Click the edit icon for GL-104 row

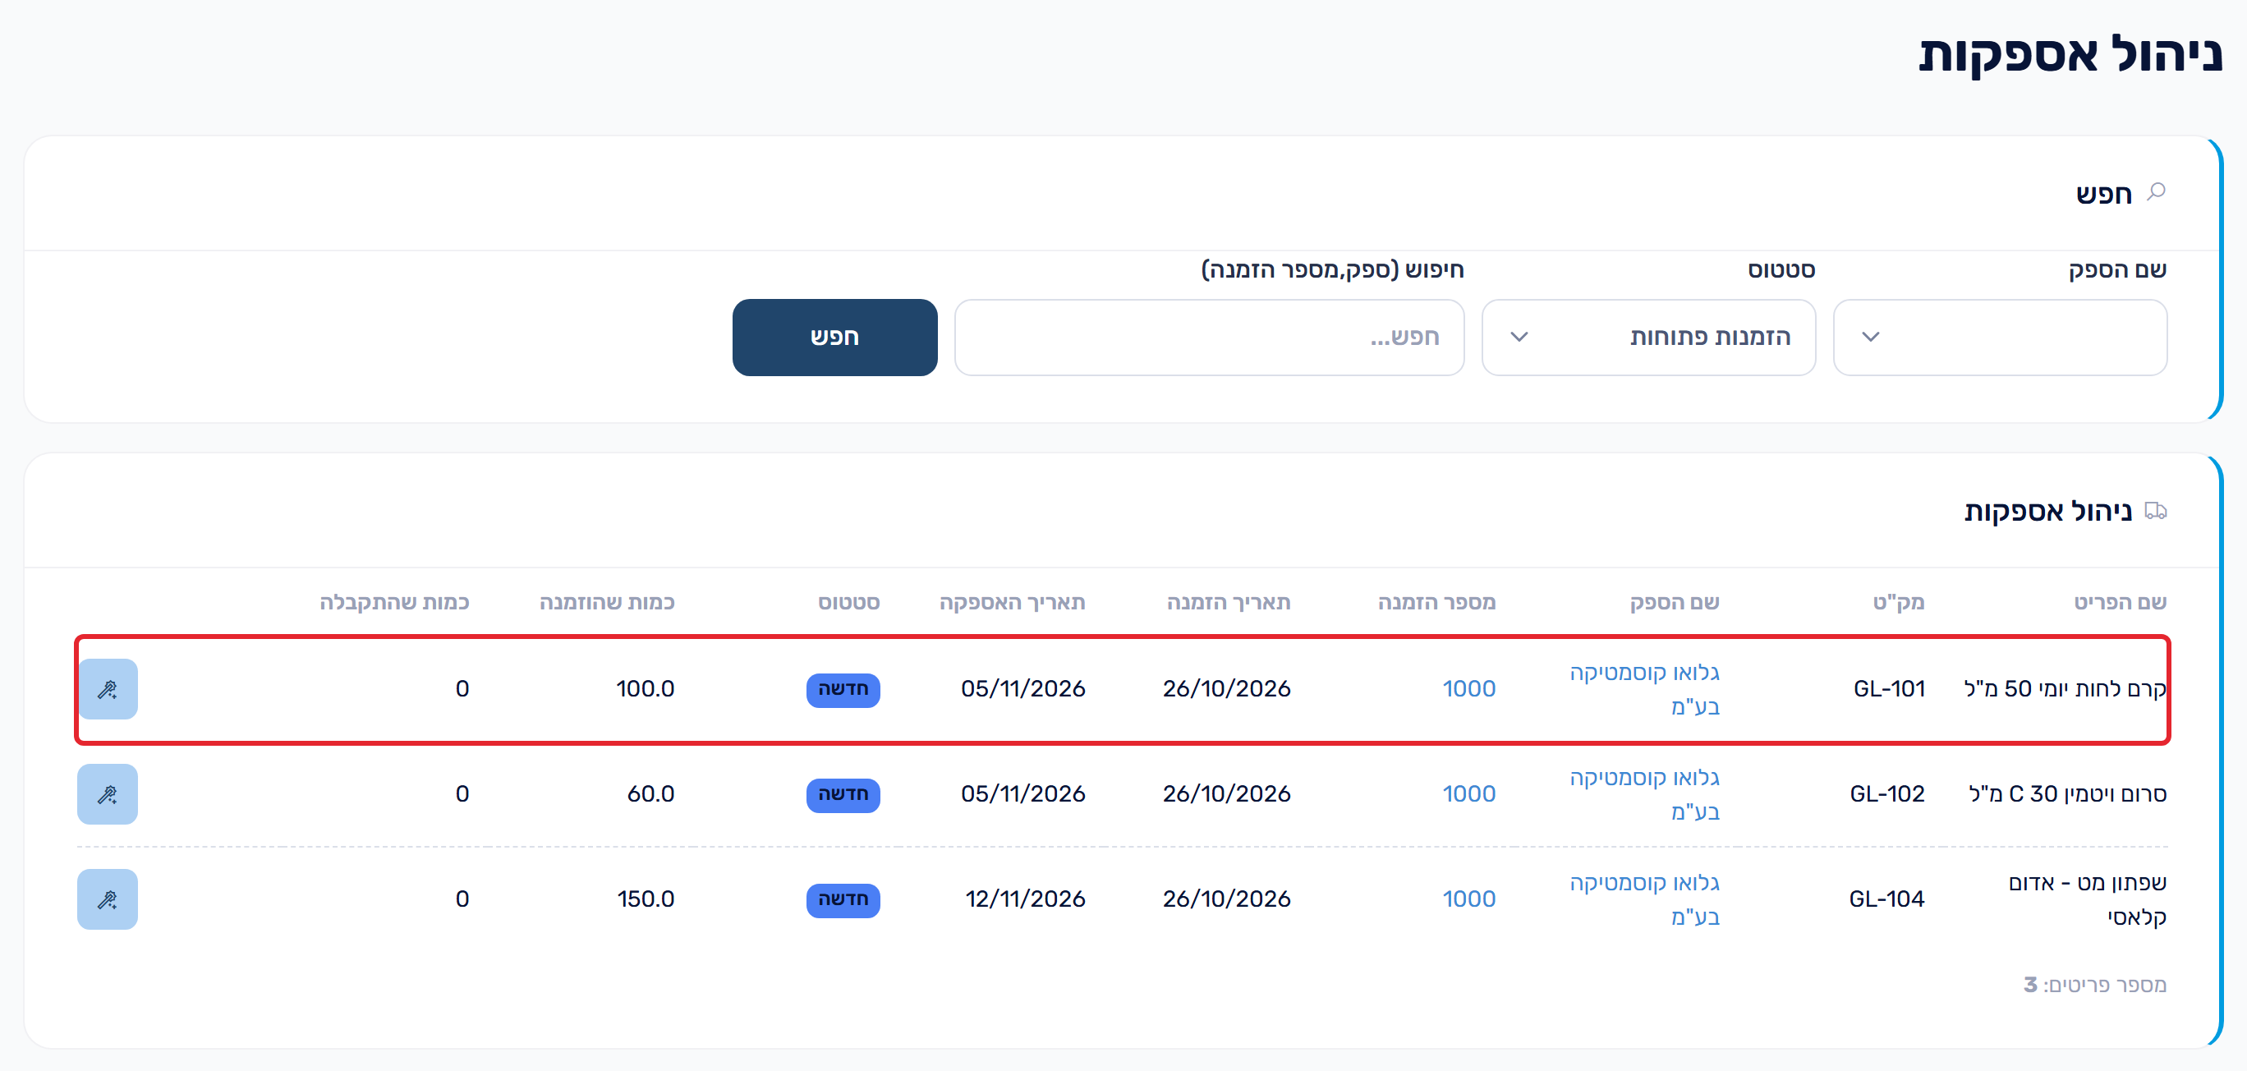(x=108, y=899)
